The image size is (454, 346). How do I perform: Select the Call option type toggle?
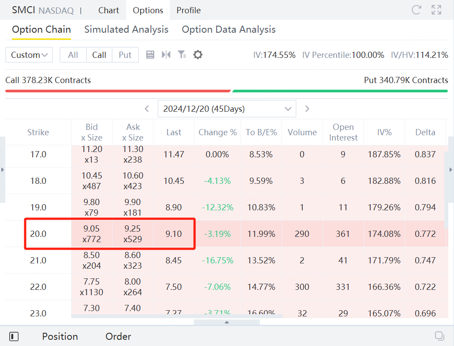(99, 55)
